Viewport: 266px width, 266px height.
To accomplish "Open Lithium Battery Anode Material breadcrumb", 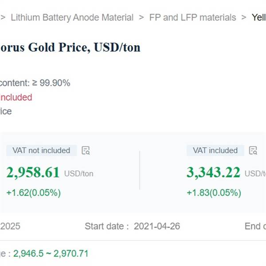I will tap(72, 18).
